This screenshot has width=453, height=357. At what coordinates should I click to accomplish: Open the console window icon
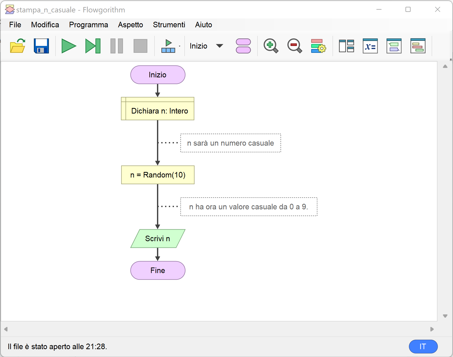coord(394,46)
